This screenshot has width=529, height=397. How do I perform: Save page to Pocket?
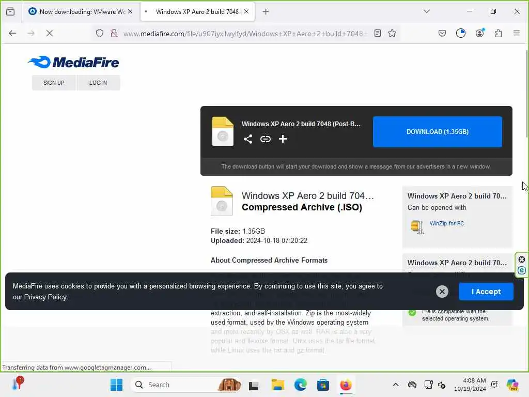click(x=442, y=33)
